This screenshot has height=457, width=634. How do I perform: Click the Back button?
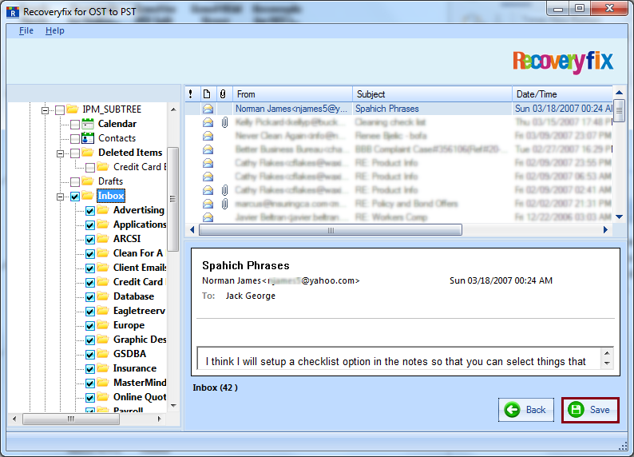pyautogui.click(x=526, y=410)
